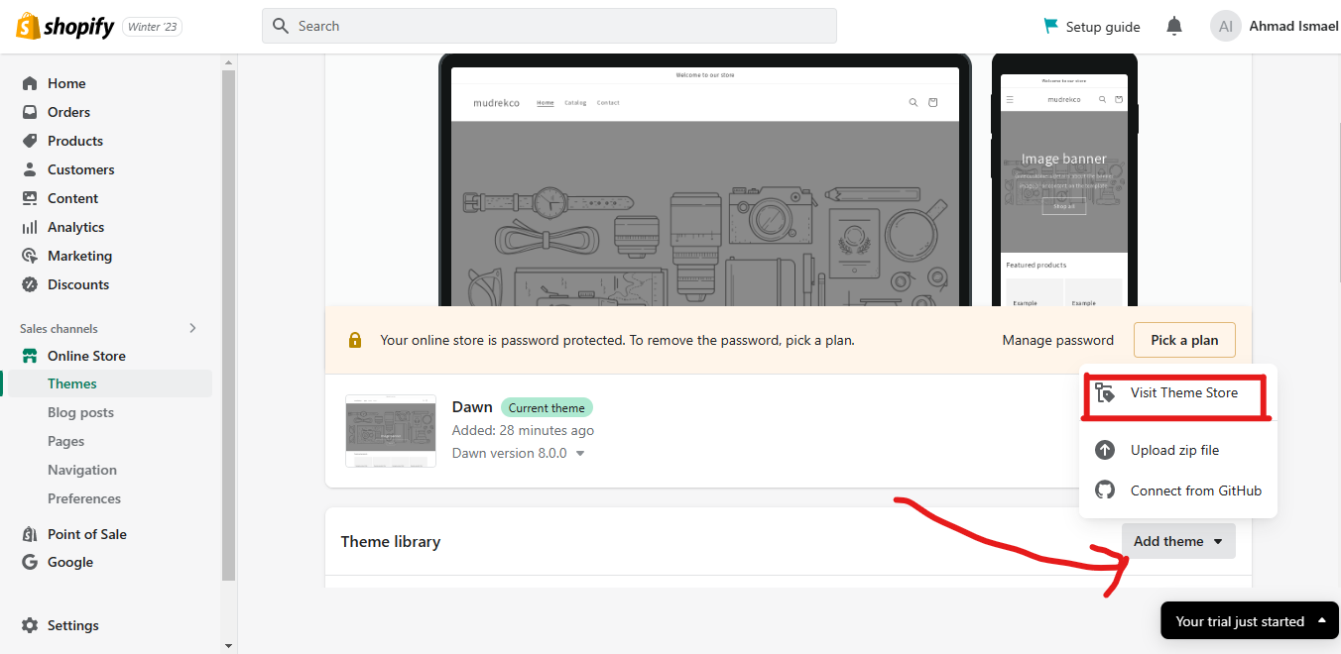
Task: Click the Products tag icon
Action: [x=30, y=141]
